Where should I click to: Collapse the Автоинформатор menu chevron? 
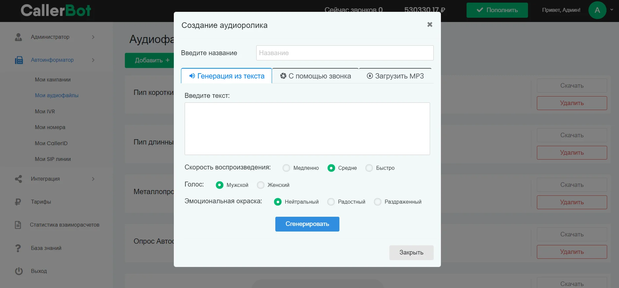point(93,60)
